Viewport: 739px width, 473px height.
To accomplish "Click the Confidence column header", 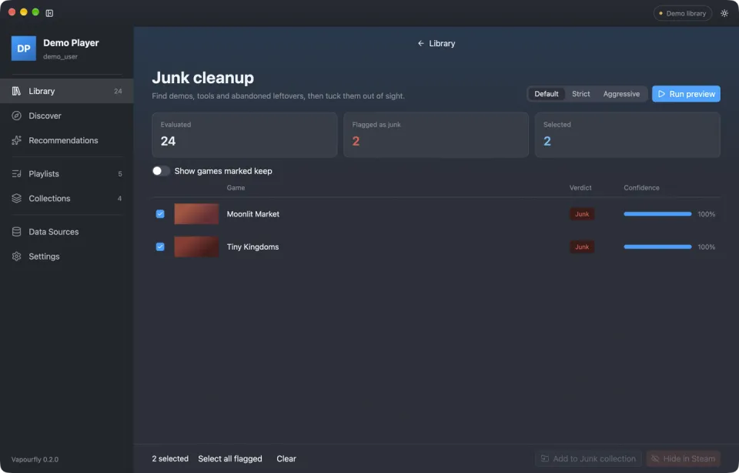I will (x=641, y=188).
